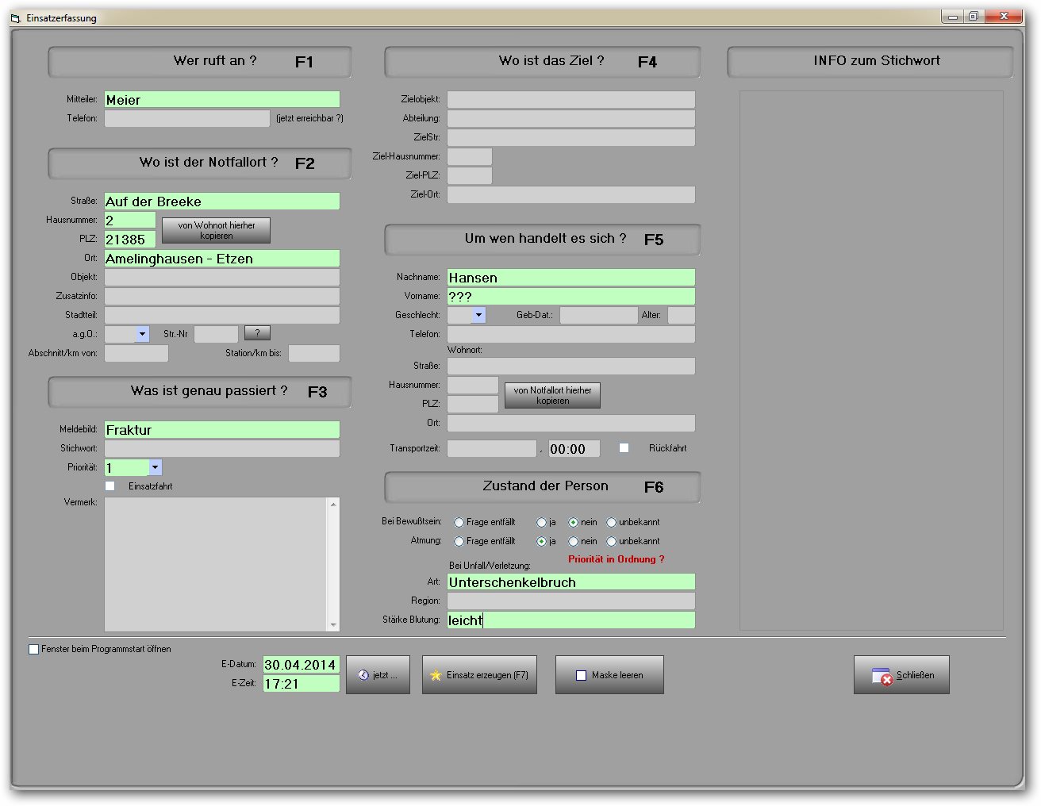Viewport: 1041px width, 806px height.
Task: Click the Str.-Nr input field
Action: click(x=216, y=334)
